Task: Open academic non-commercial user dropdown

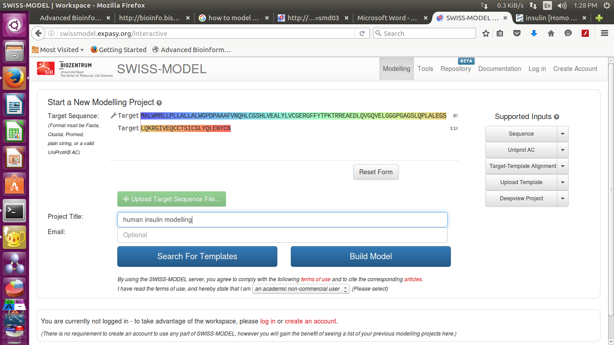Action: [x=301, y=289]
